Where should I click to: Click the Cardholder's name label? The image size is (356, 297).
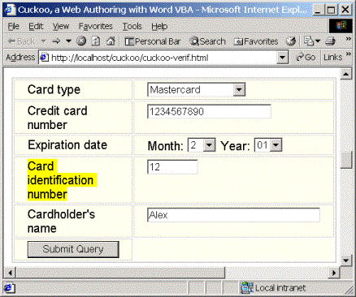coord(61,221)
